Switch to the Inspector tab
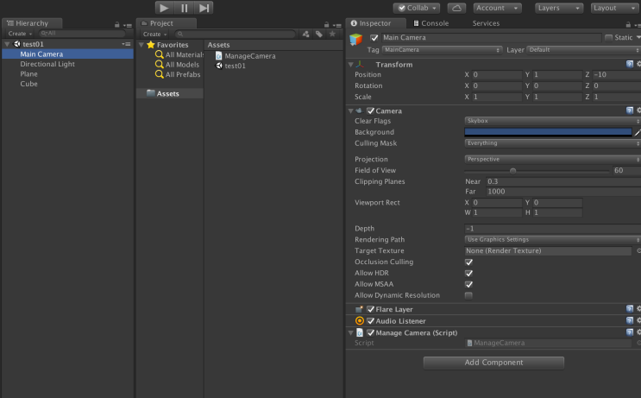This screenshot has width=641, height=398. pos(375,23)
